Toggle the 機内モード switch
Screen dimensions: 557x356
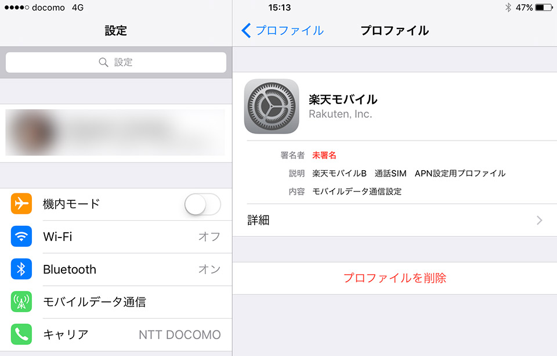pyautogui.click(x=202, y=204)
